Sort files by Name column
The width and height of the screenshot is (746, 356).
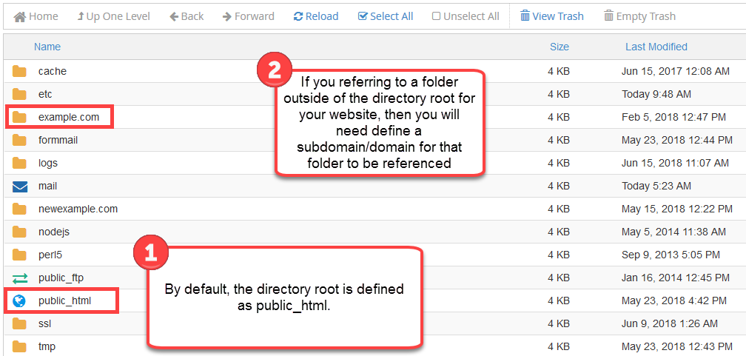[x=47, y=47]
